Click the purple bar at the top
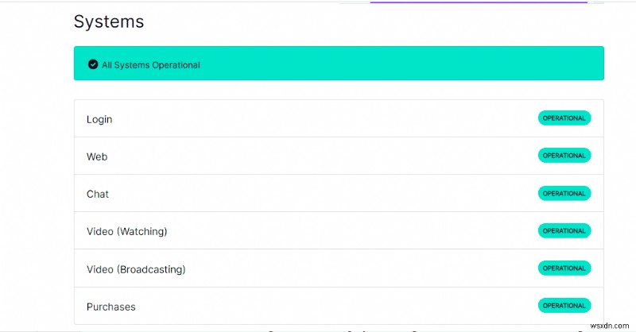Viewport: 636px width, 332px height. [x=479, y=2]
